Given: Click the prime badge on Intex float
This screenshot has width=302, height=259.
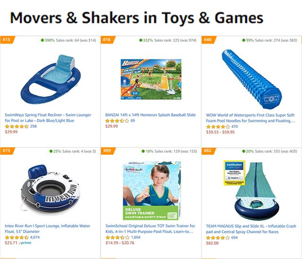Looking at the screenshot, I should click(x=25, y=243).
